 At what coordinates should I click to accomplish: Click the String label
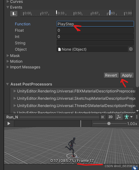[x=20, y=43]
